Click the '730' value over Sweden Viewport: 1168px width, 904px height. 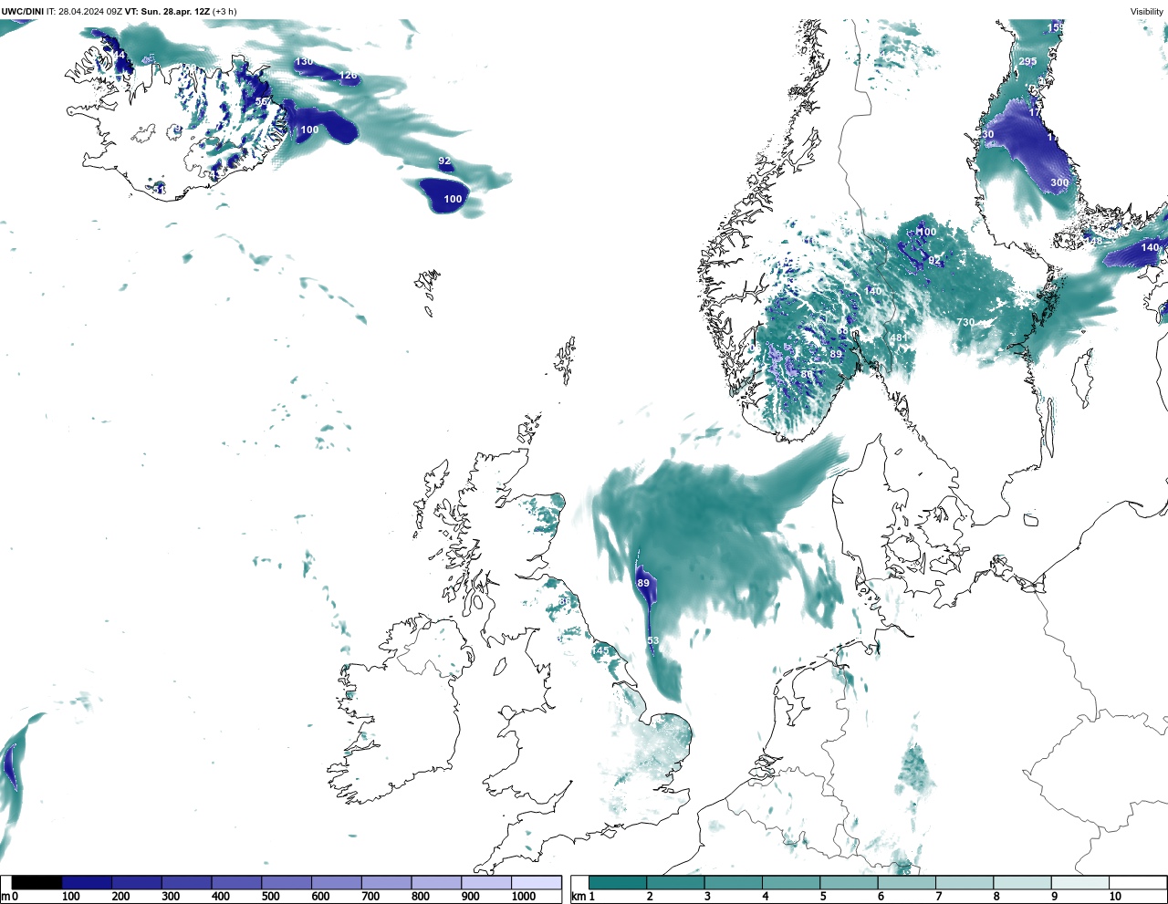click(965, 323)
